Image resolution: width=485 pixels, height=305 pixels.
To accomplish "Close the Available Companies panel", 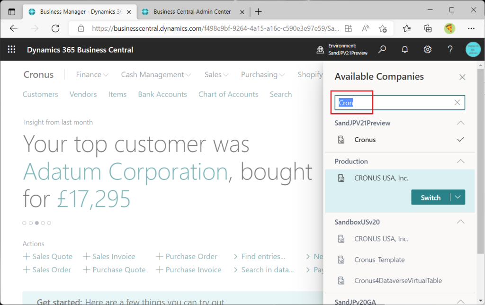I will click(462, 77).
